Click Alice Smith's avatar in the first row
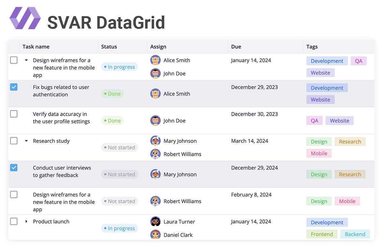 coord(155,60)
